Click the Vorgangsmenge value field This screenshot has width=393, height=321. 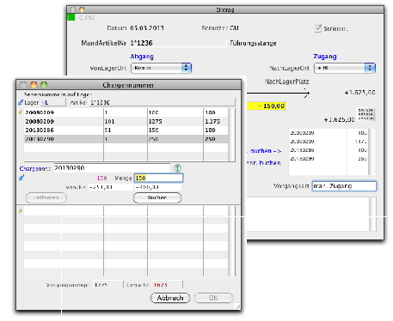point(108,285)
